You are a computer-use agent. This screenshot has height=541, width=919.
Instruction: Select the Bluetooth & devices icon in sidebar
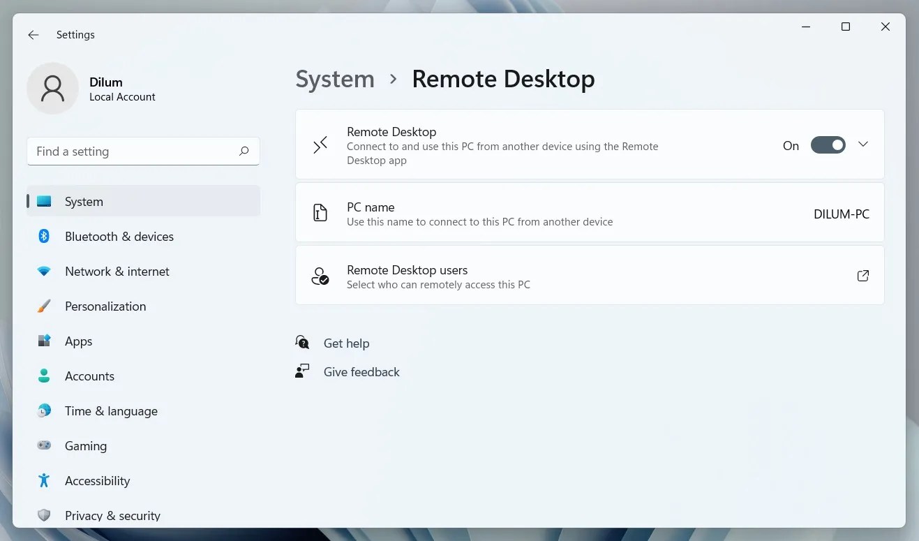pos(43,236)
